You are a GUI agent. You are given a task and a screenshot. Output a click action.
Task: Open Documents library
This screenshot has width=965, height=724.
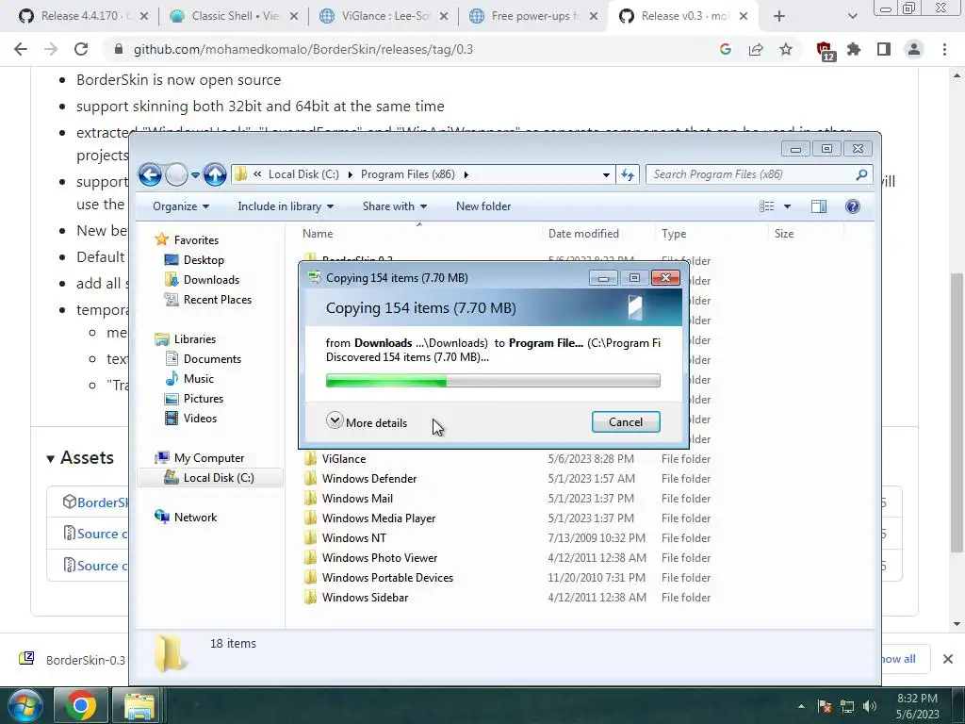[x=204, y=359]
